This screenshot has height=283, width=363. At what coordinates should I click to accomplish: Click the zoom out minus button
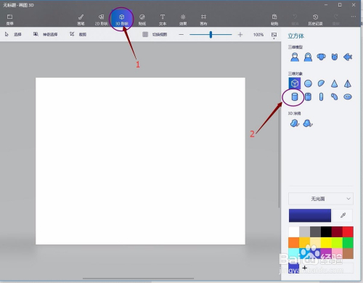(181, 35)
